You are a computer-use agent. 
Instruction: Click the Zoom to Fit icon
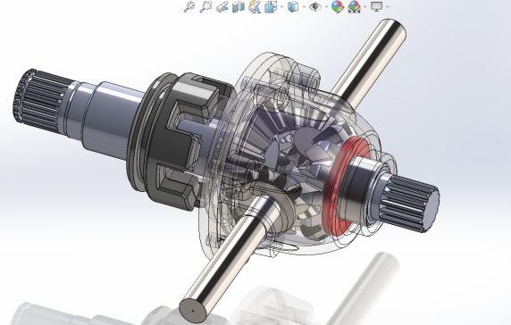pos(189,6)
